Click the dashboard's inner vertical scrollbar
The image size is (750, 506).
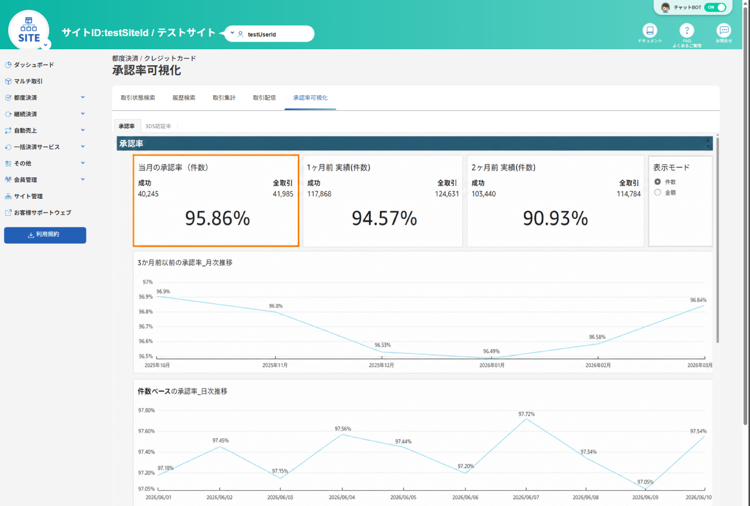(x=717, y=241)
